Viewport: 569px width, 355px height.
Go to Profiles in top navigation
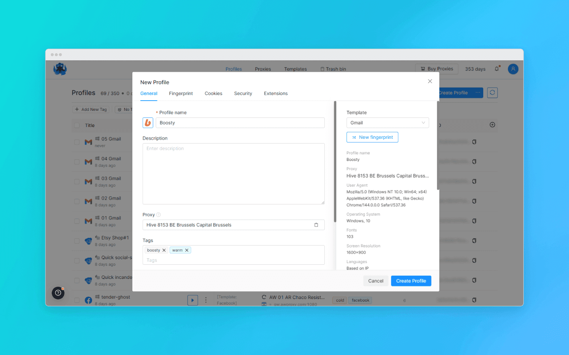click(x=234, y=69)
